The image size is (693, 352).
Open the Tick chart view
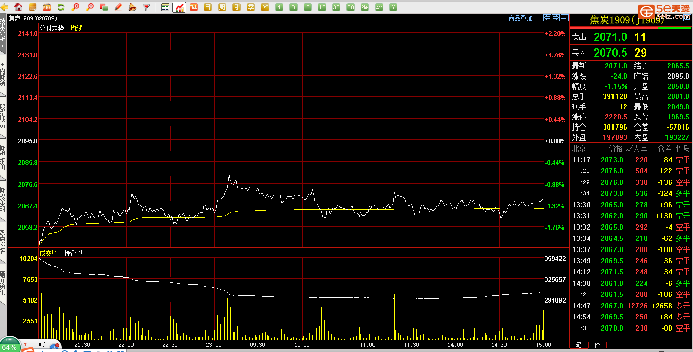pos(194,7)
